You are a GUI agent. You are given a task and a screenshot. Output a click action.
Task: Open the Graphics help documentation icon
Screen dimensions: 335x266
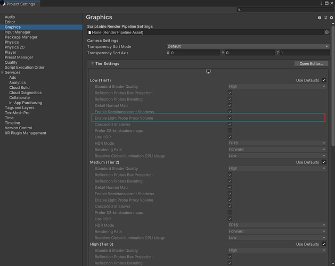click(320, 18)
